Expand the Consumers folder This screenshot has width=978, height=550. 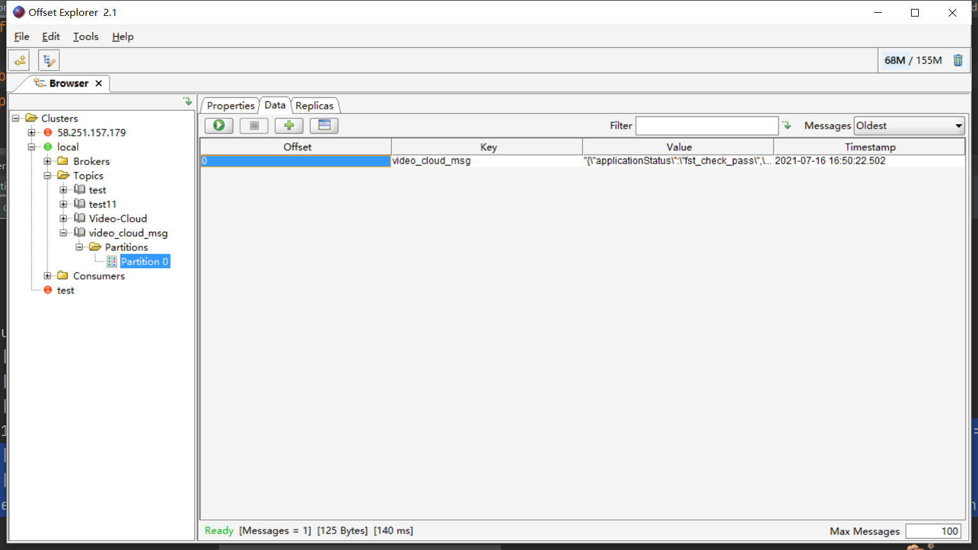pos(47,276)
